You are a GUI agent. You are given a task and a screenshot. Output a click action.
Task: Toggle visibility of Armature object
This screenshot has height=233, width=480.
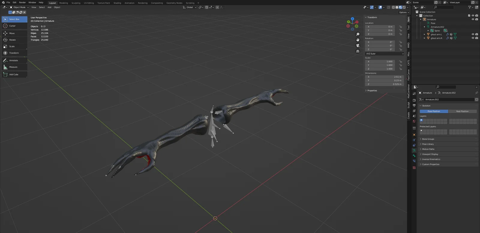tap(473, 19)
